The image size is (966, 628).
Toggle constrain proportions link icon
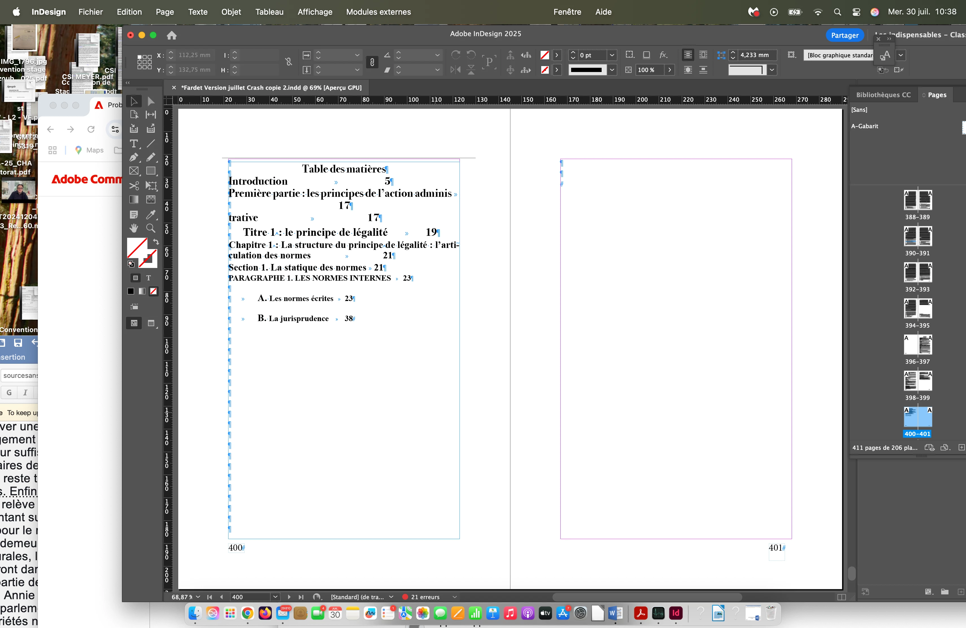coord(289,62)
